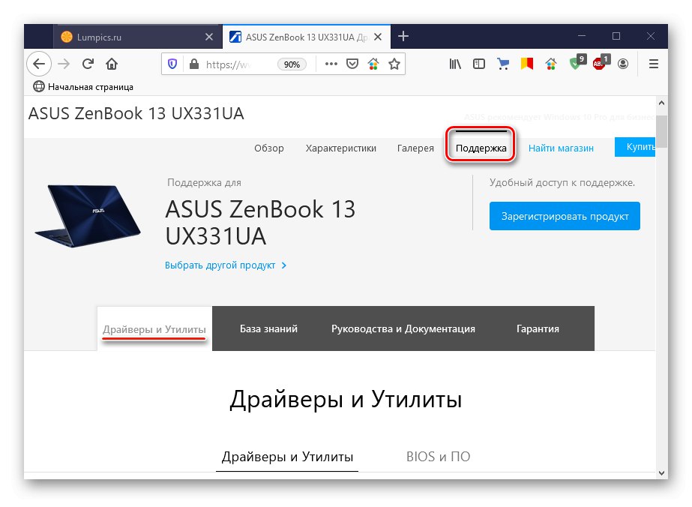
Task: Select the ASUS ZenBook 13 UX331UA tab
Action: pos(307,37)
